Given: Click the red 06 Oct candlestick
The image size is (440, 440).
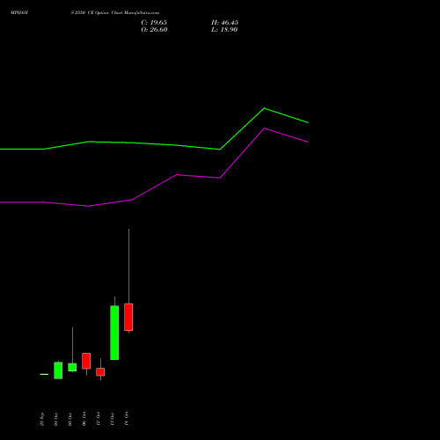Looking at the screenshot, I should [x=86, y=361].
